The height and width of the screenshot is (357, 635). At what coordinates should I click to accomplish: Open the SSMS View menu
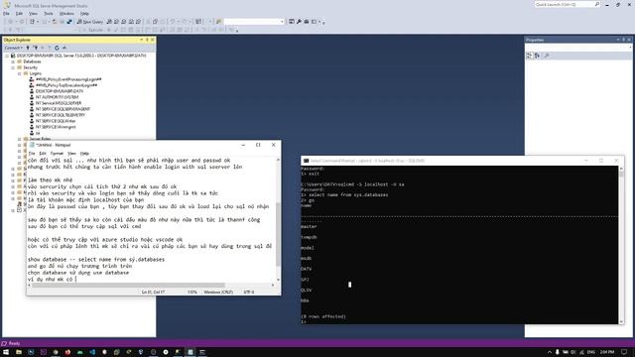point(33,13)
